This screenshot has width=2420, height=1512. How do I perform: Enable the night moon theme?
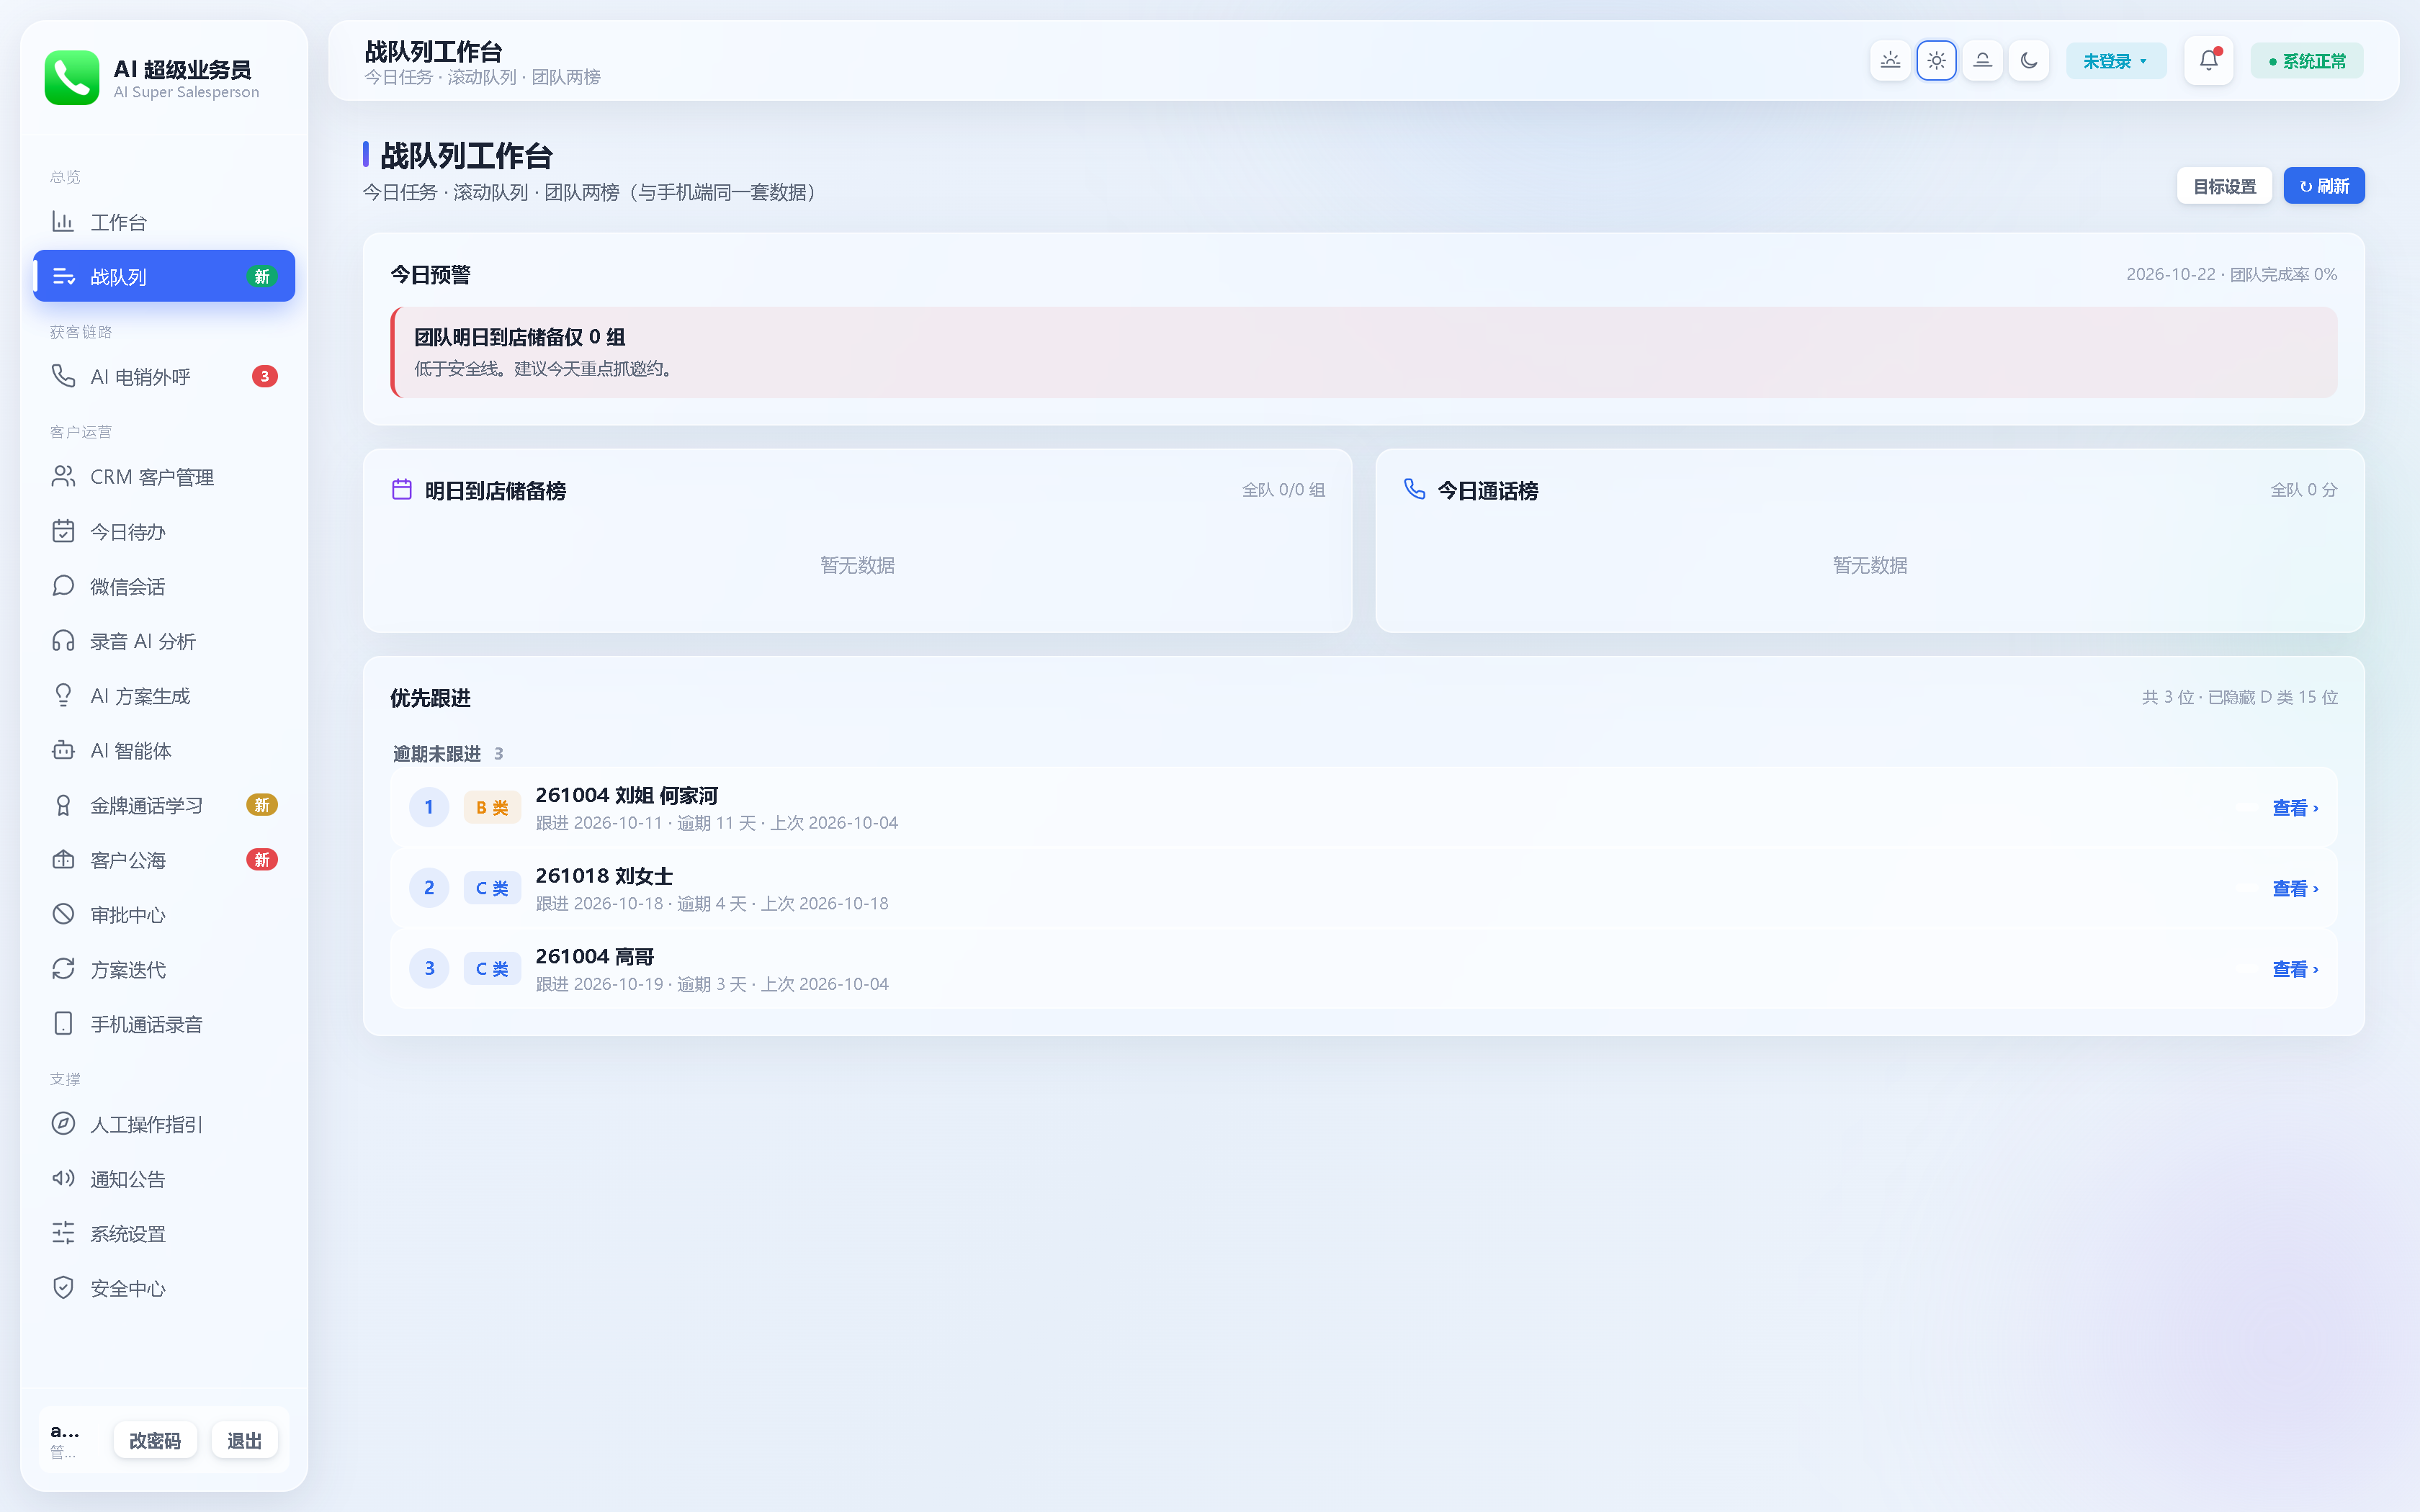(2028, 61)
